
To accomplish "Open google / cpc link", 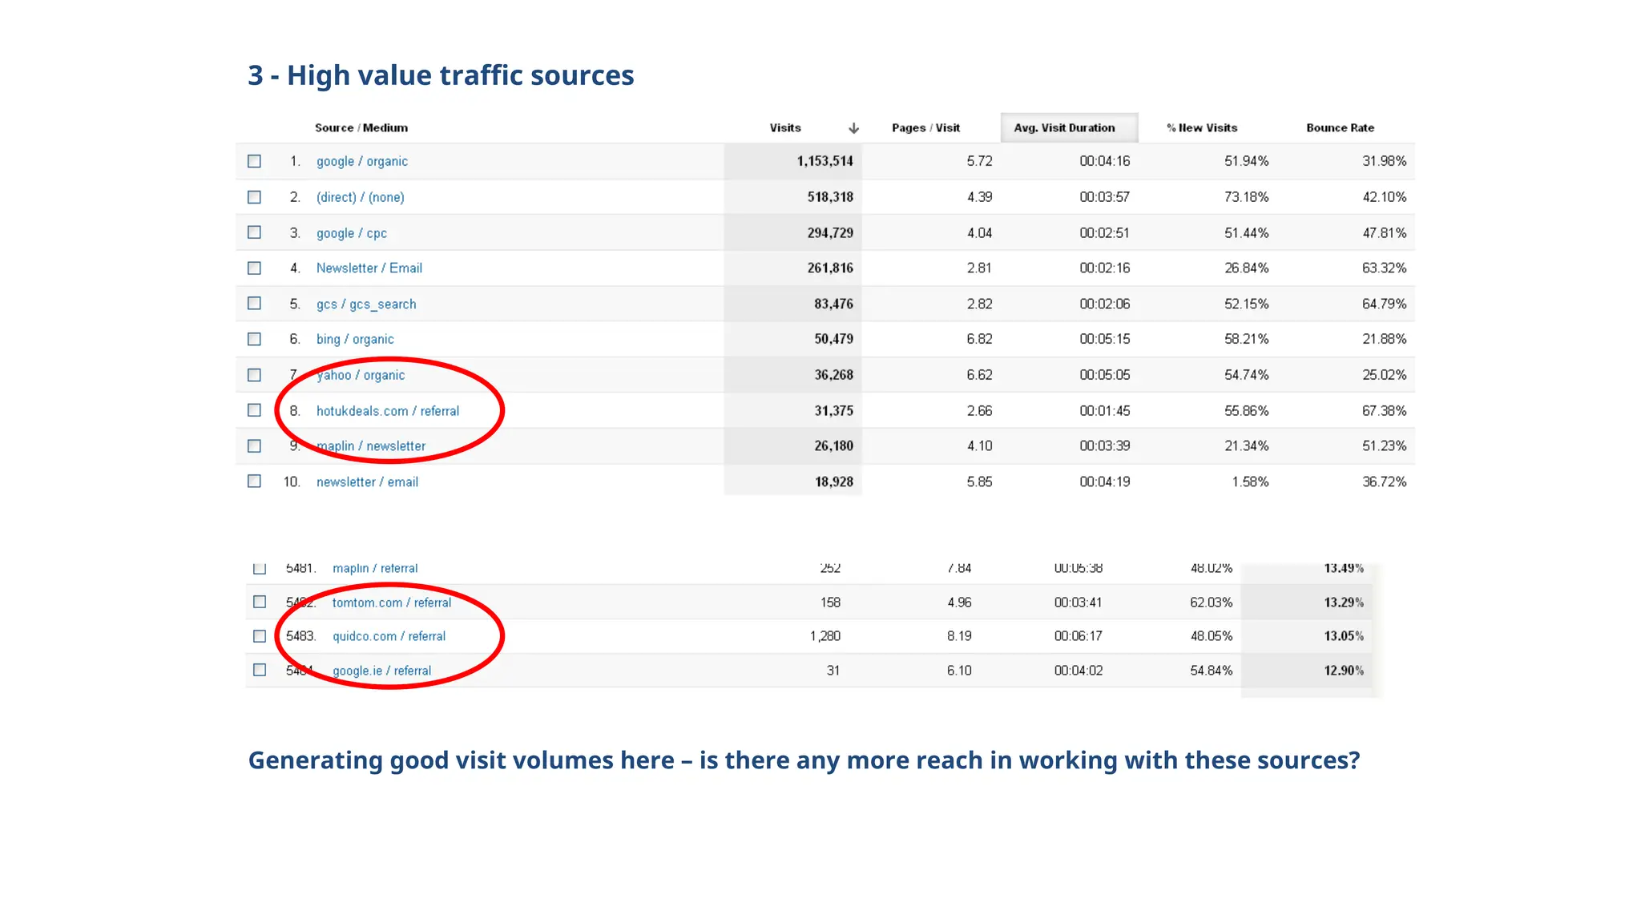I will (352, 233).
